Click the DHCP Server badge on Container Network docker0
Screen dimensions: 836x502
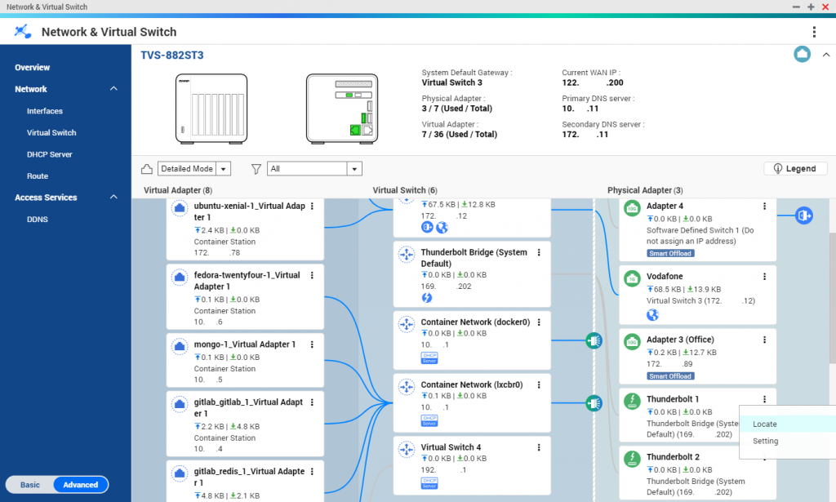429,357
